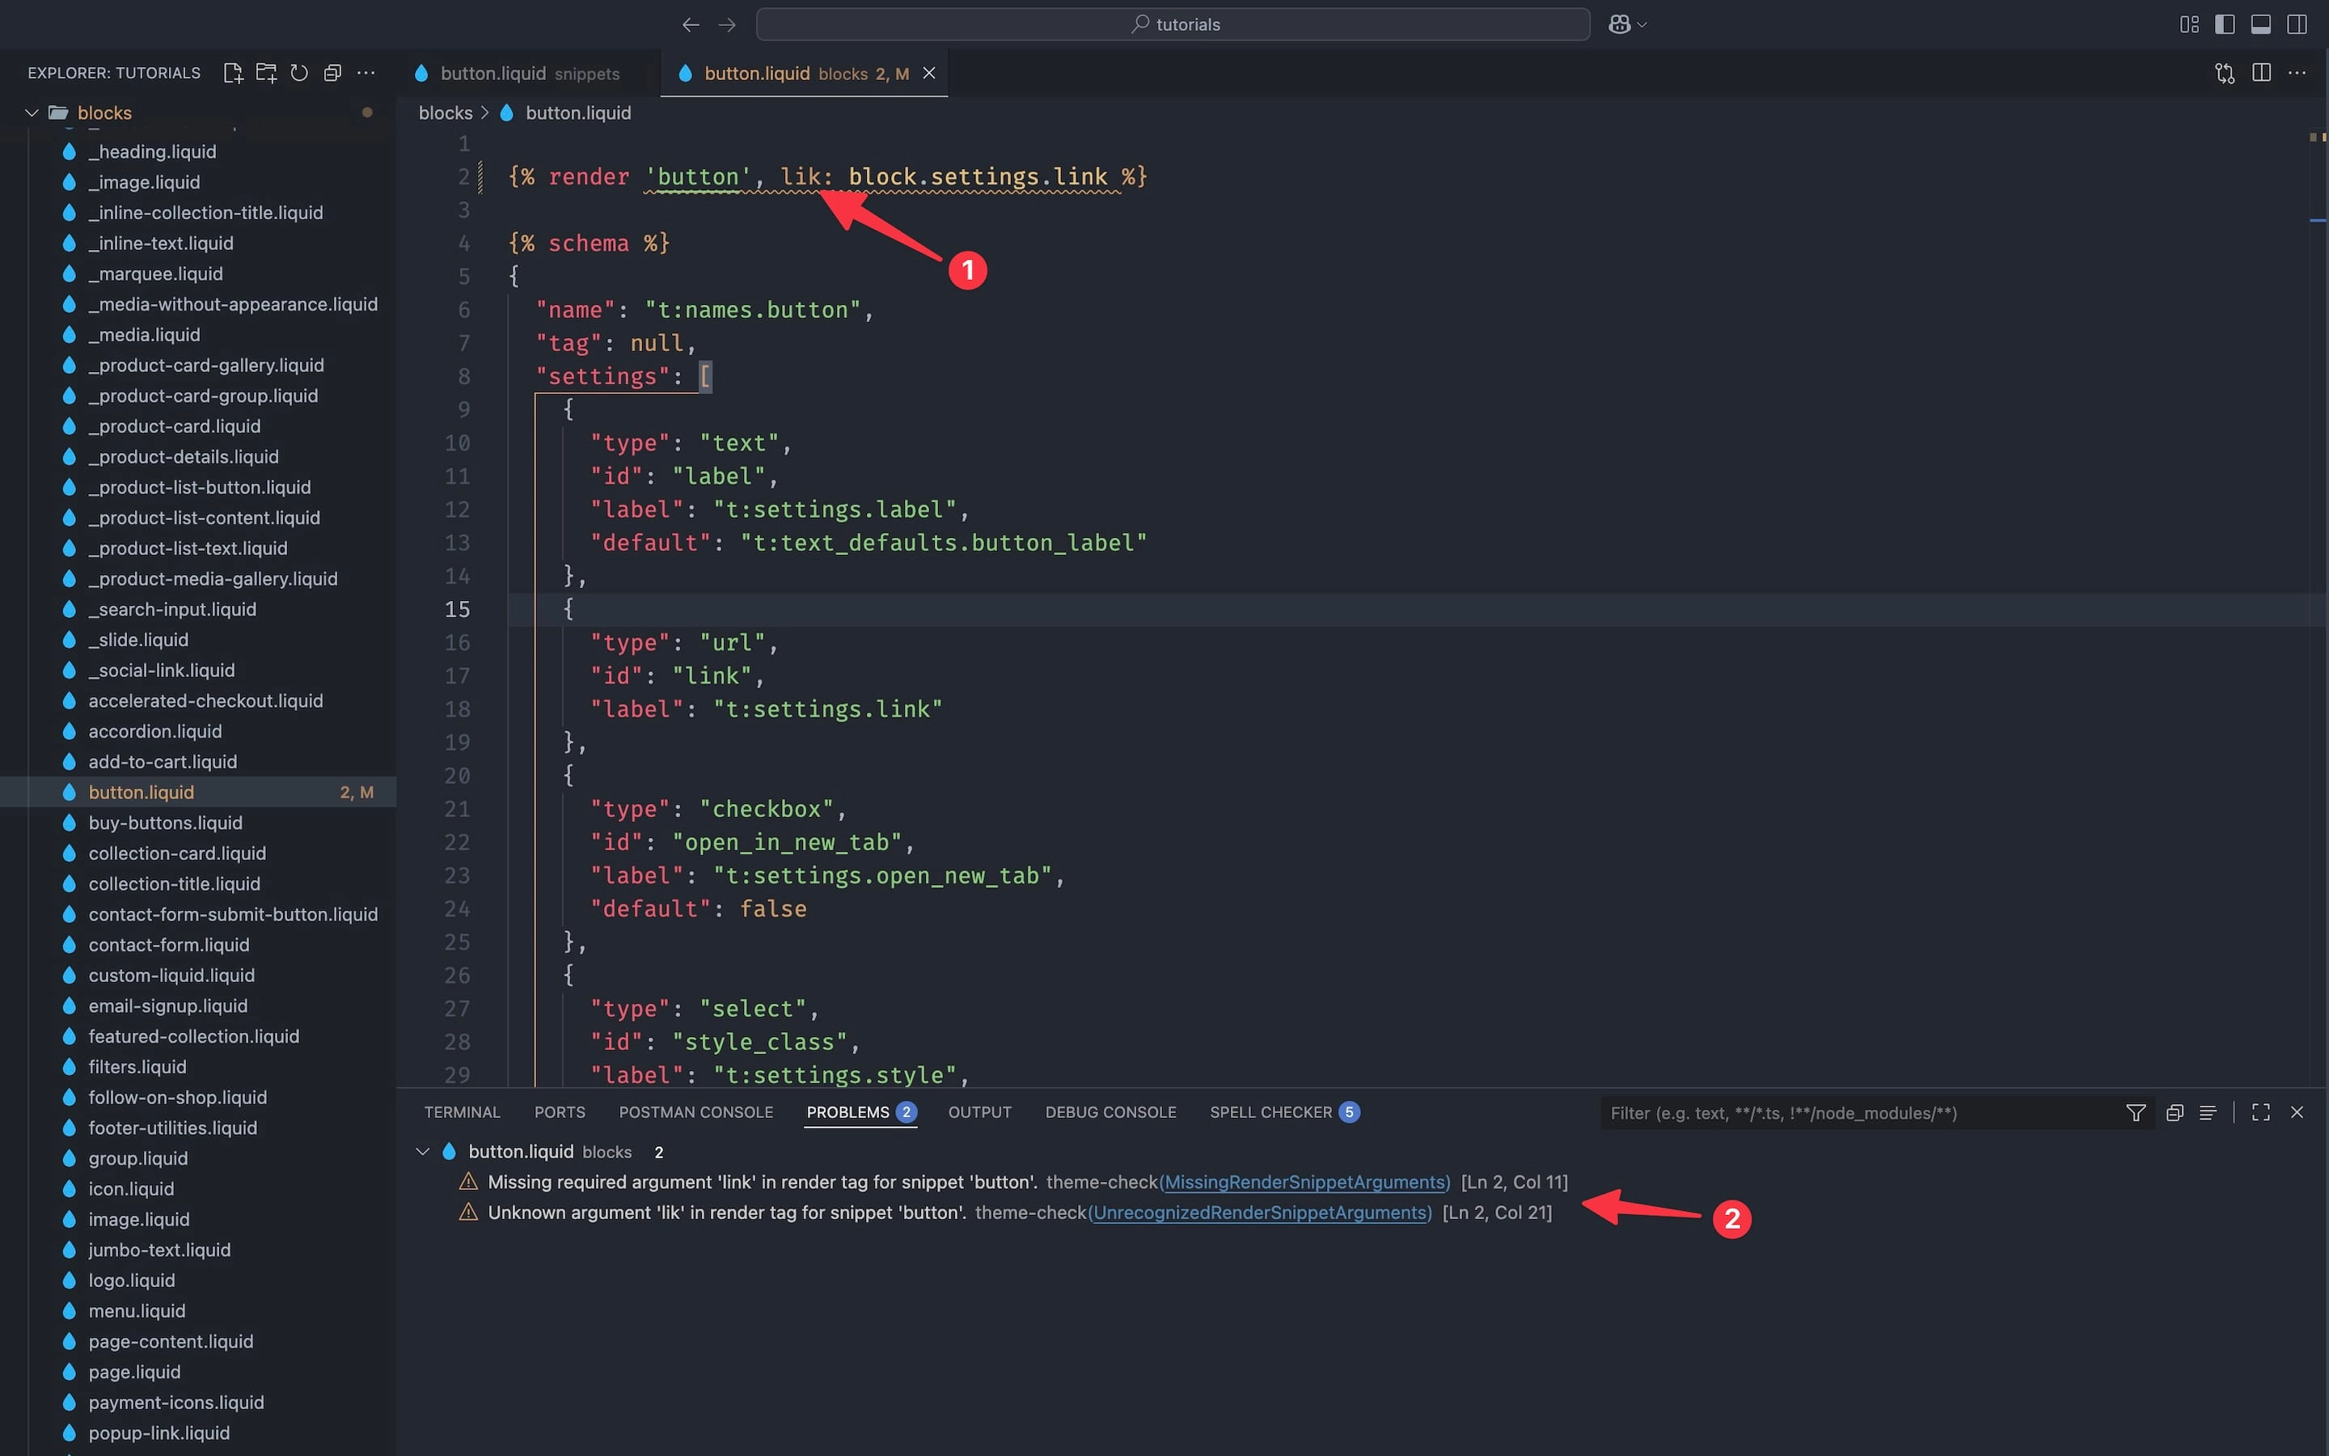This screenshot has width=2329, height=1456.
Task: Open Explorer views and more actions menu
Action: click(366, 73)
